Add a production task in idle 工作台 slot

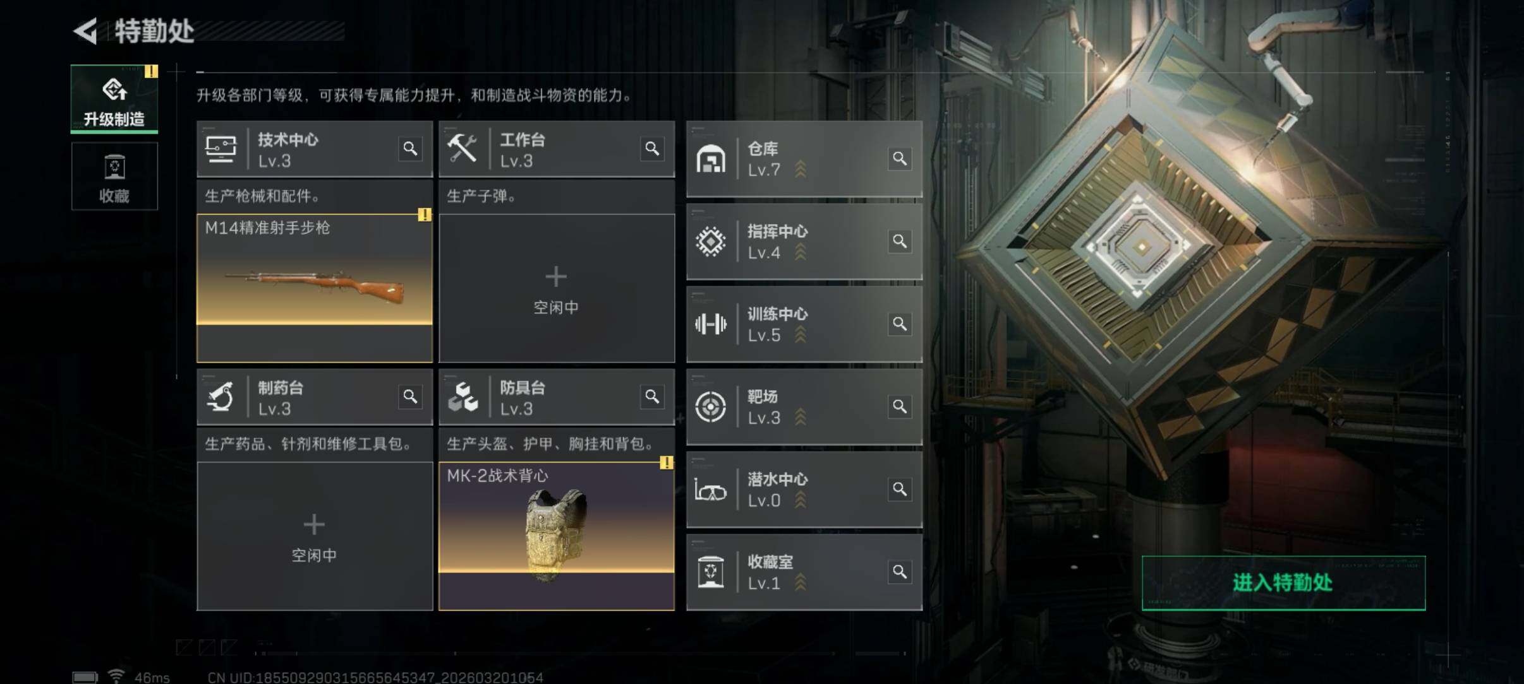click(557, 288)
